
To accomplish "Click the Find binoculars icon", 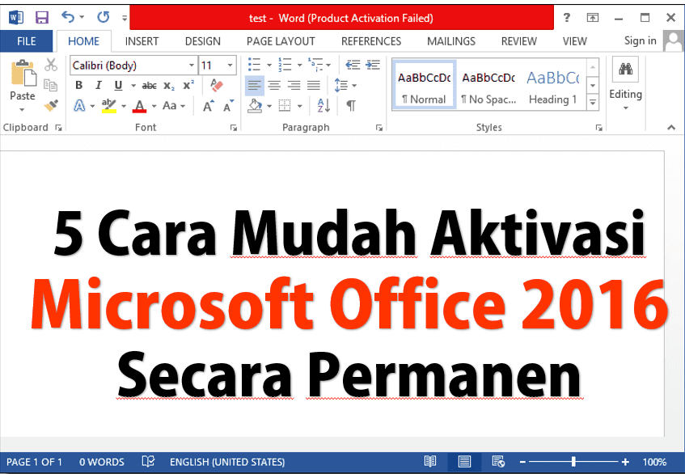I will 626,69.
